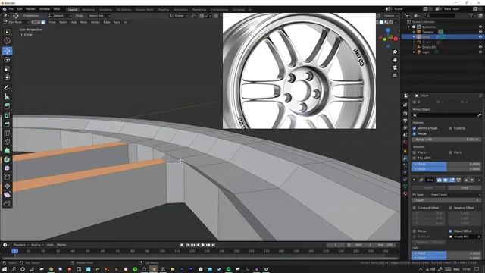Toggle Mirror modifier Merge checkbox

[415, 133]
